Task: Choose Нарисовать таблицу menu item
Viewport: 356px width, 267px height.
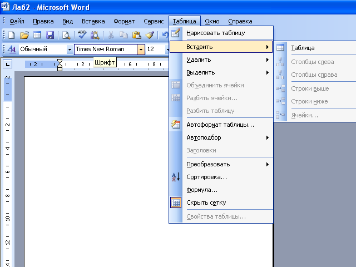Action: point(221,33)
